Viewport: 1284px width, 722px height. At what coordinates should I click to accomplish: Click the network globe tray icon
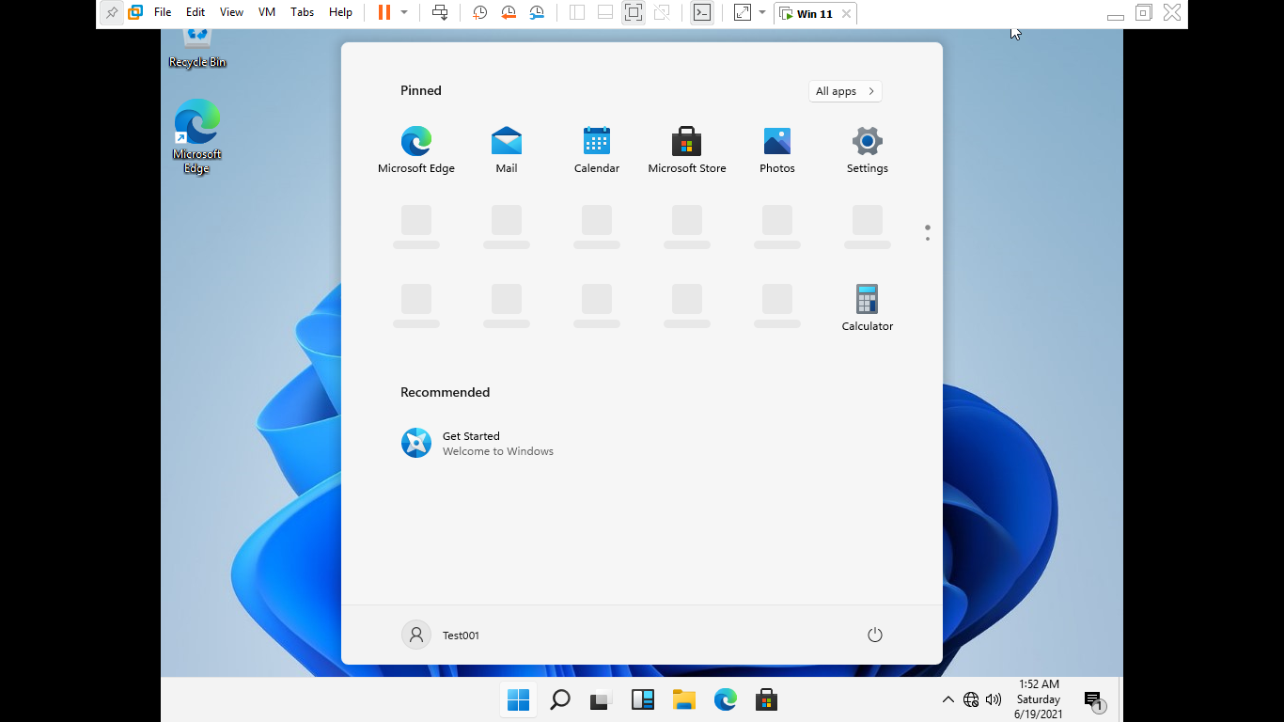[x=971, y=699]
